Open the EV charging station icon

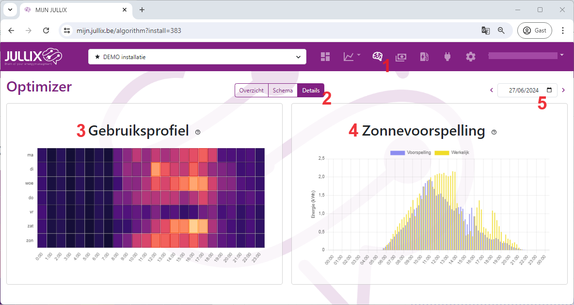tap(424, 57)
